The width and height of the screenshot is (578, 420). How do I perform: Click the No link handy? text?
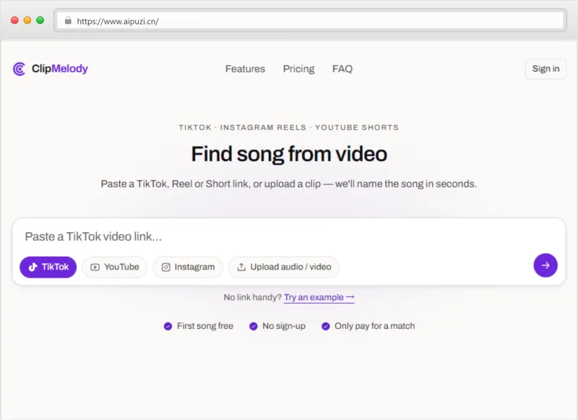252,297
